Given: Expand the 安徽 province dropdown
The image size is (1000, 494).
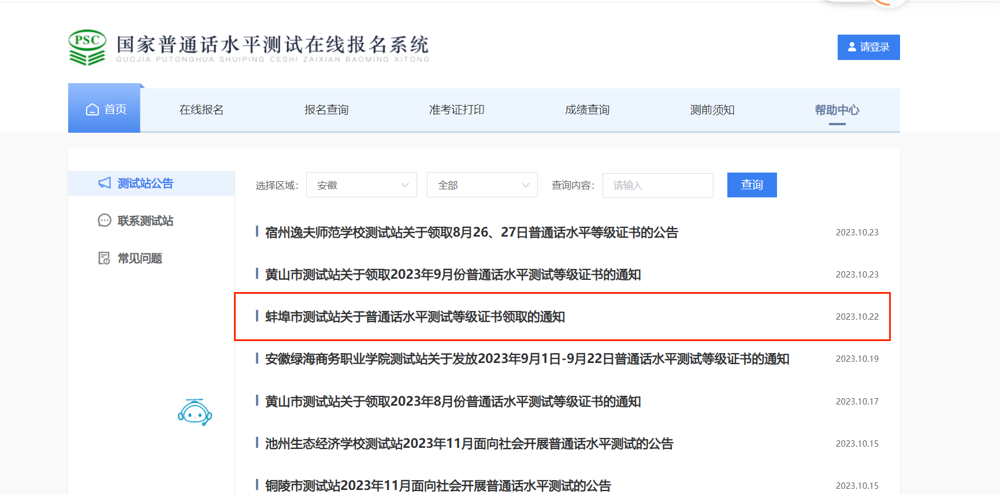Looking at the screenshot, I should pos(360,185).
